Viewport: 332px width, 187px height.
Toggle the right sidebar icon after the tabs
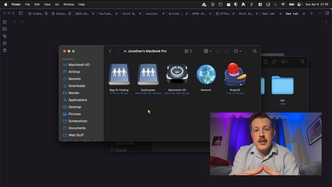click(327, 13)
